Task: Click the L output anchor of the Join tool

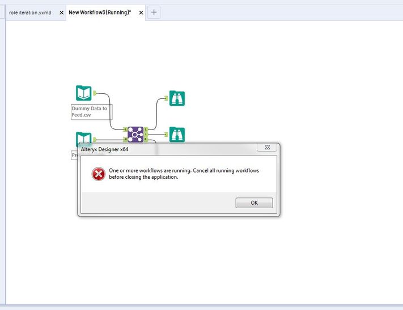Action: pyautogui.click(x=146, y=129)
